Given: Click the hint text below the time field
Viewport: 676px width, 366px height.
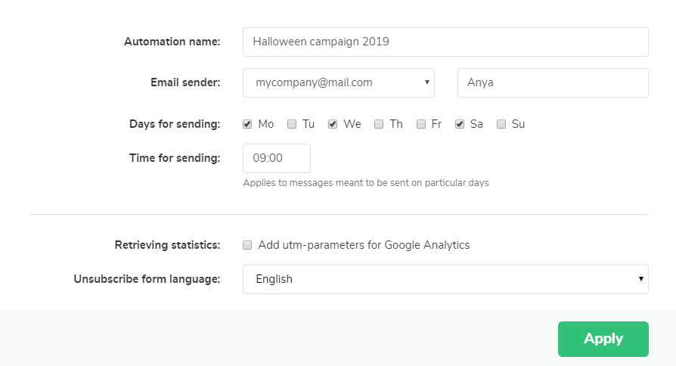Looking at the screenshot, I should click(x=365, y=183).
